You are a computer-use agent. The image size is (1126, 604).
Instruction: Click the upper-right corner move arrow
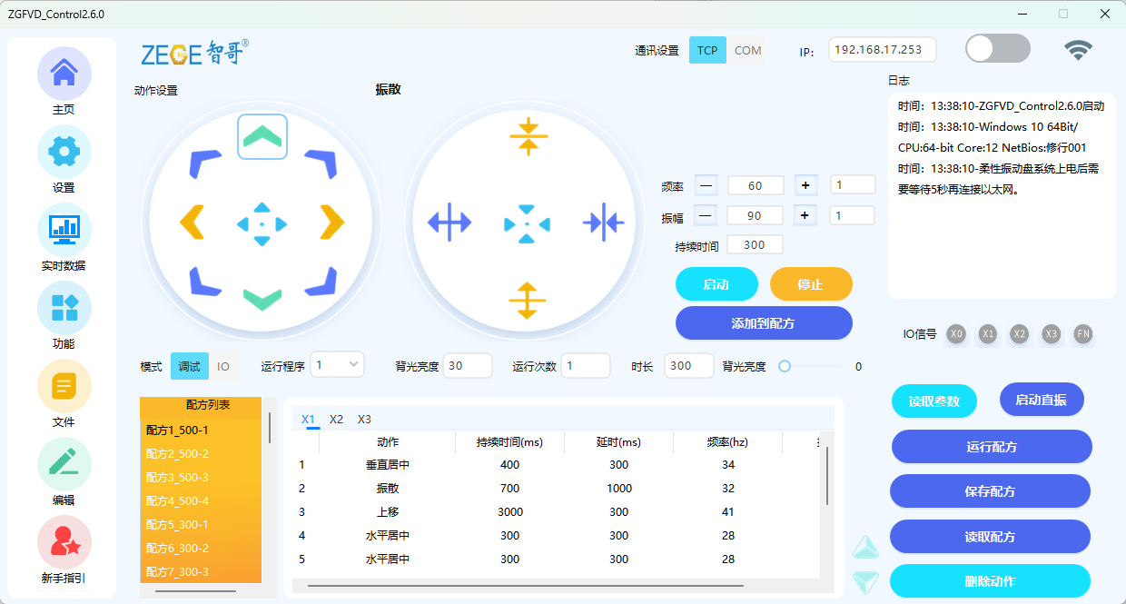click(321, 164)
